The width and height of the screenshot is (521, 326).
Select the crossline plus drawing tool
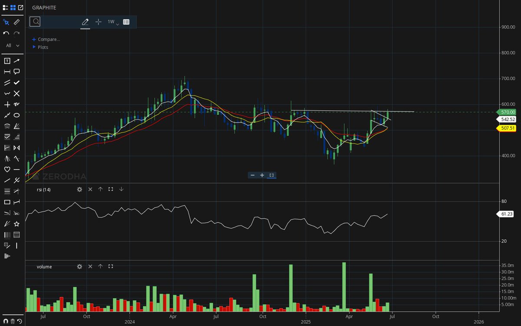click(7, 104)
